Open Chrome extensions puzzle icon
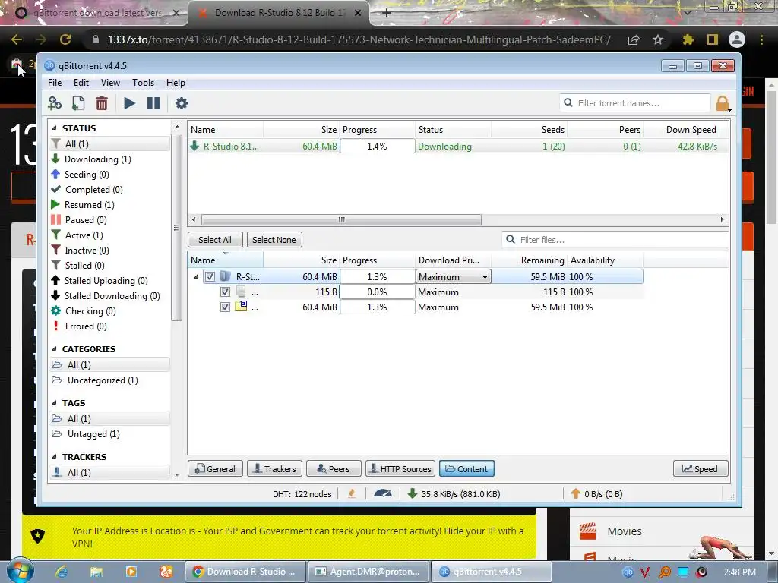 [x=688, y=39]
